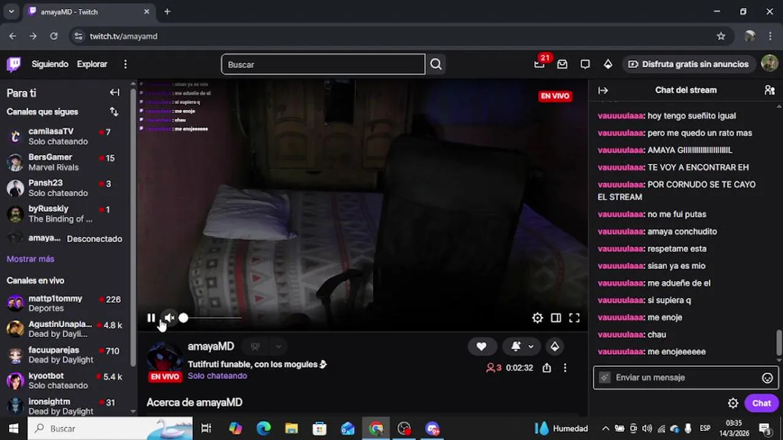Collapse the stream chat panel
Image resolution: width=783 pixels, height=440 pixels.
coord(603,90)
